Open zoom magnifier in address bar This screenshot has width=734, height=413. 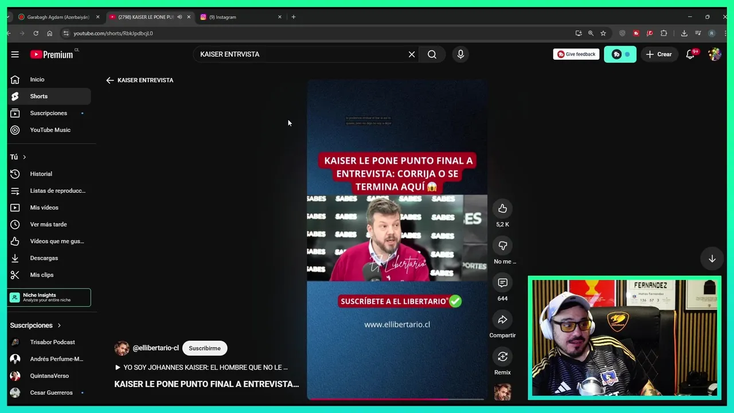[x=591, y=33]
